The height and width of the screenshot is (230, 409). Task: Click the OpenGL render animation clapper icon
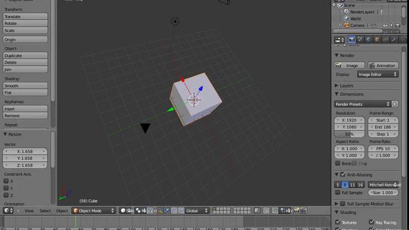point(304,211)
